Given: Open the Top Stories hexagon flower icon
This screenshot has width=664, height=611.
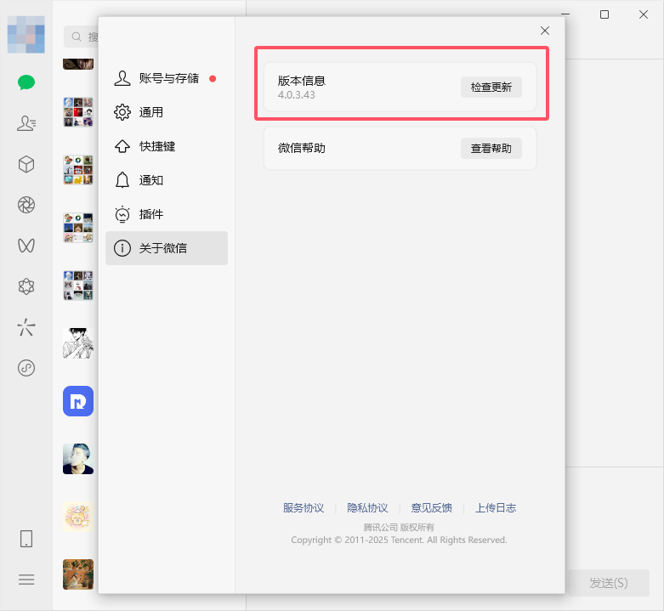Looking at the screenshot, I should tap(26, 286).
